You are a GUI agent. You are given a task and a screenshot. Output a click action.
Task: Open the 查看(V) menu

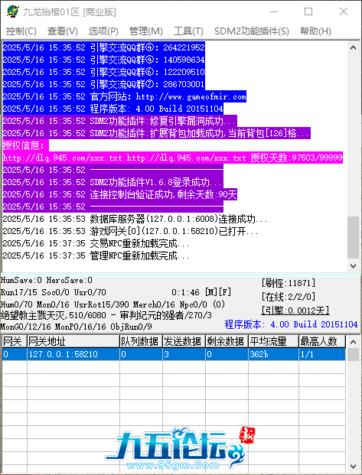tap(63, 31)
